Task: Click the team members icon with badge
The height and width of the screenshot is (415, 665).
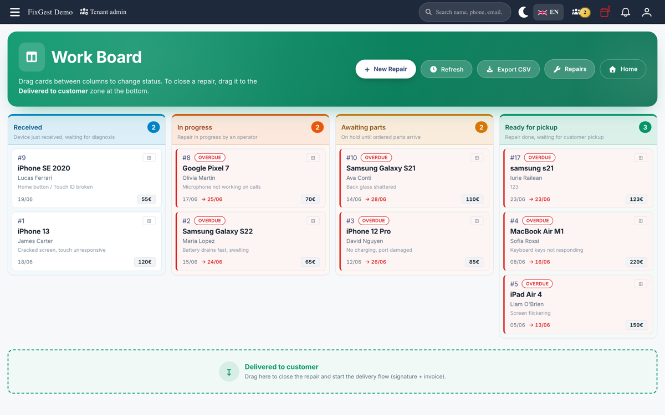Action: (581, 12)
